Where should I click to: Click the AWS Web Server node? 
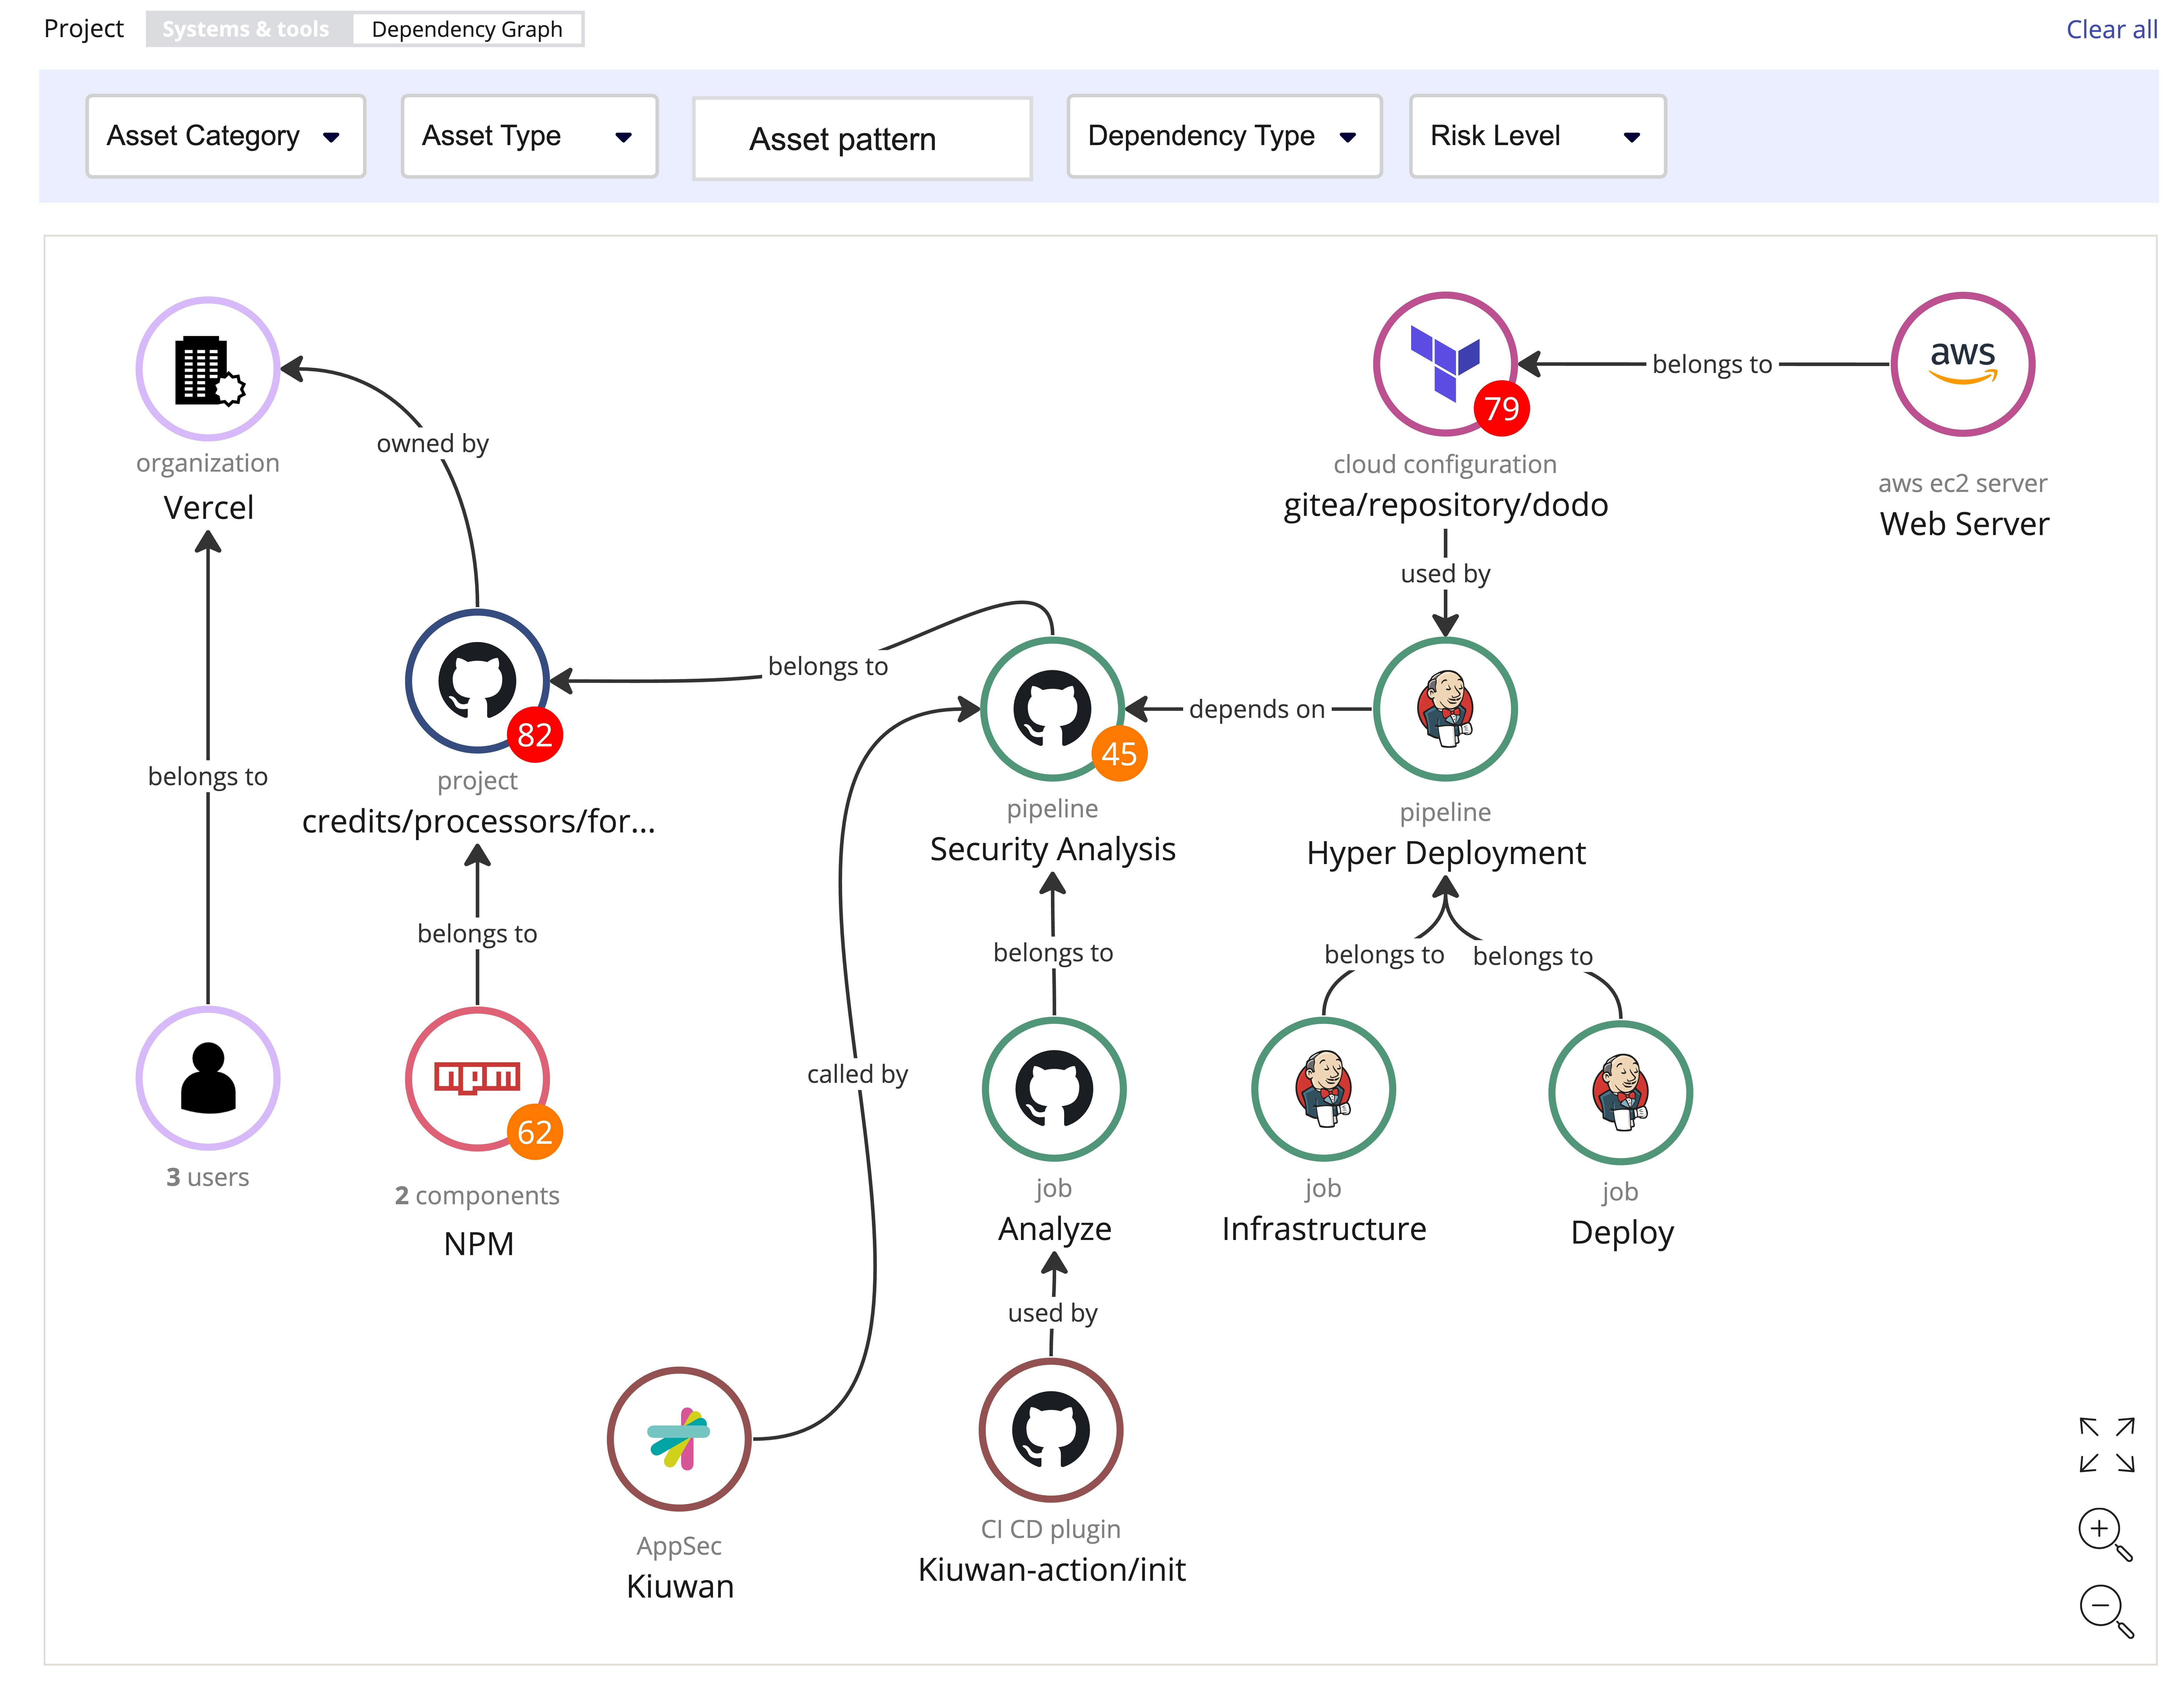tap(1963, 364)
